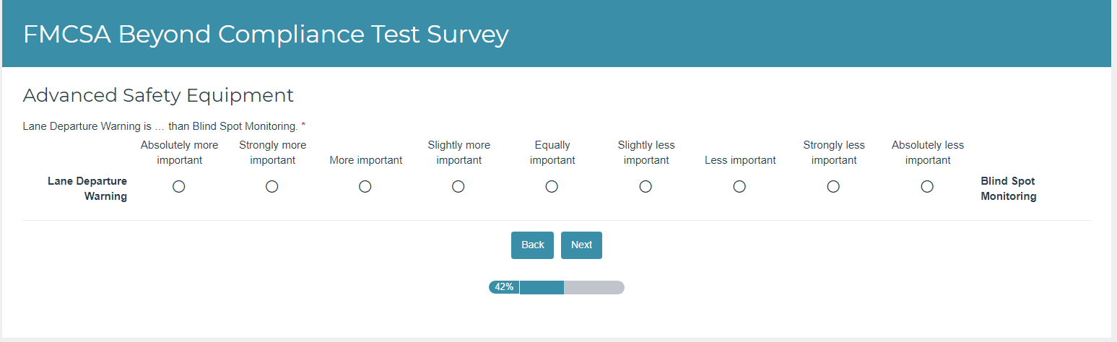Choose the "Slightly less important" radio button

tap(646, 187)
